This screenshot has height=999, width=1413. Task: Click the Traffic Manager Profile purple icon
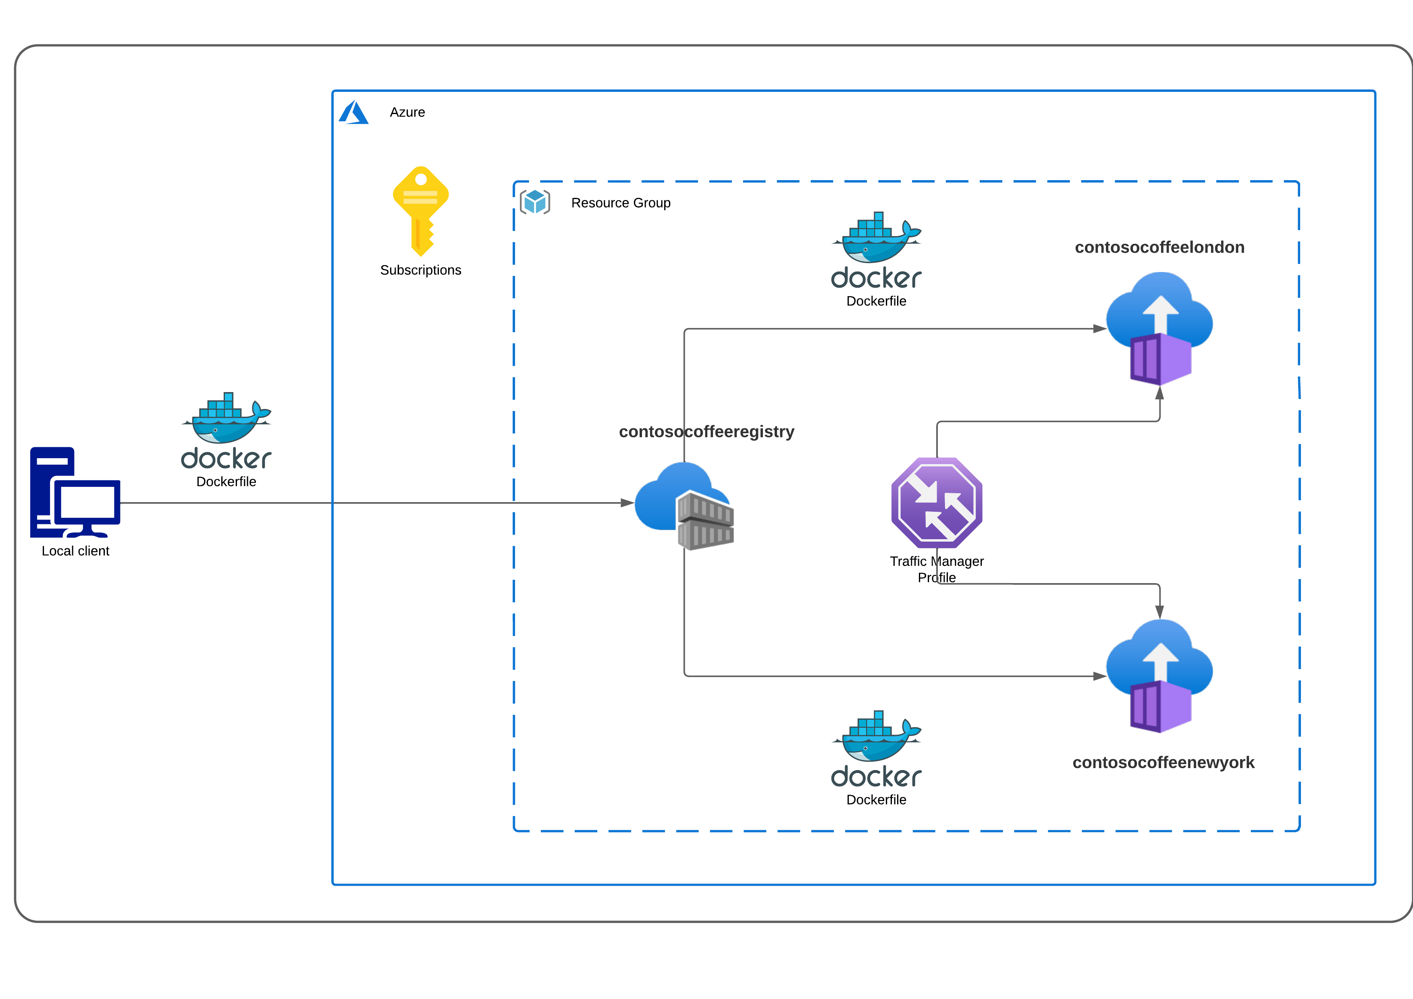937,503
